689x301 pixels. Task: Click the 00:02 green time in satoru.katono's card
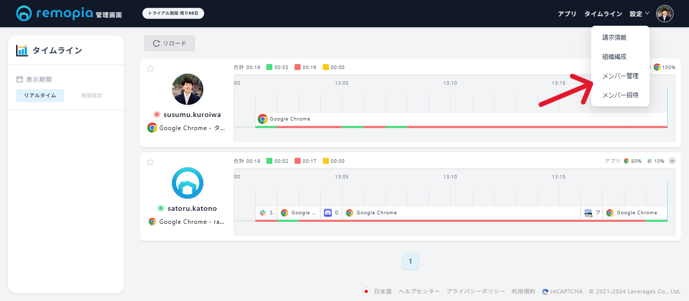pyautogui.click(x=281, y=161)
